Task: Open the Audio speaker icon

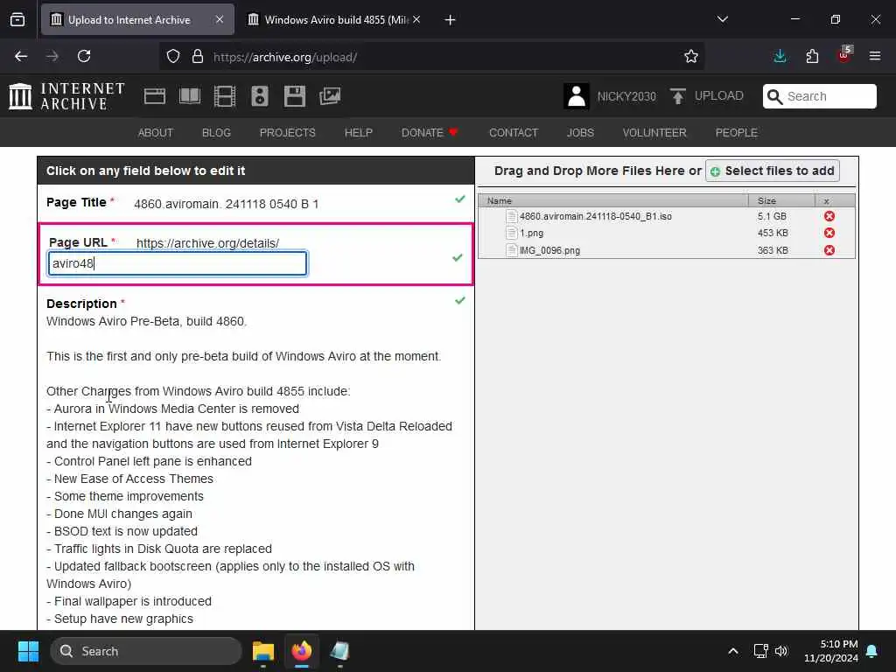Action: point(259,96)
